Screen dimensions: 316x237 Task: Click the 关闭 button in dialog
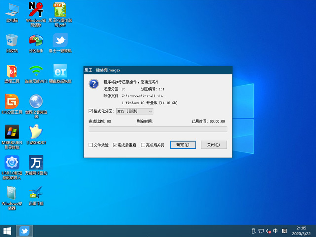(214, 145)
